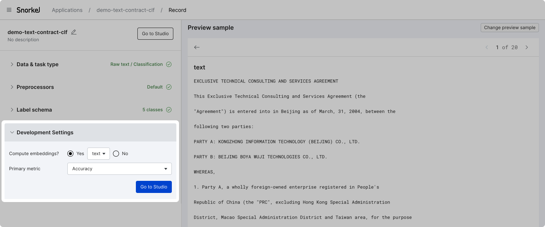The image size is (545, 227).
Task: Open the Primary metric Accuracy dropdown
Action: pyautogui.click(x=120, y=169)
